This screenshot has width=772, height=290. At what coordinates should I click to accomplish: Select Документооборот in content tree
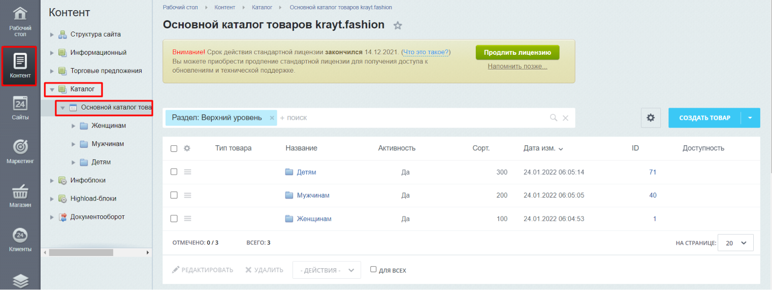click(x=97, y=217)
